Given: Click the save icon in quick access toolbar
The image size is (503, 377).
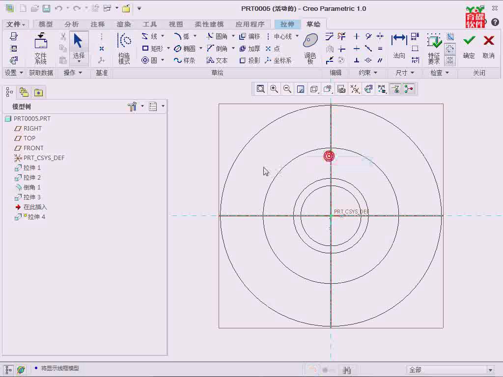Looking at the screenshot, I should coord(47,9).
